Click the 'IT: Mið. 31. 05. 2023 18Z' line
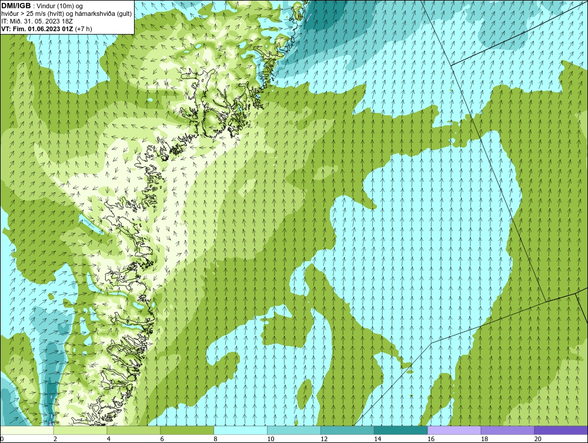Viewport: 588px width, 443px height. (x=36, y=21)
